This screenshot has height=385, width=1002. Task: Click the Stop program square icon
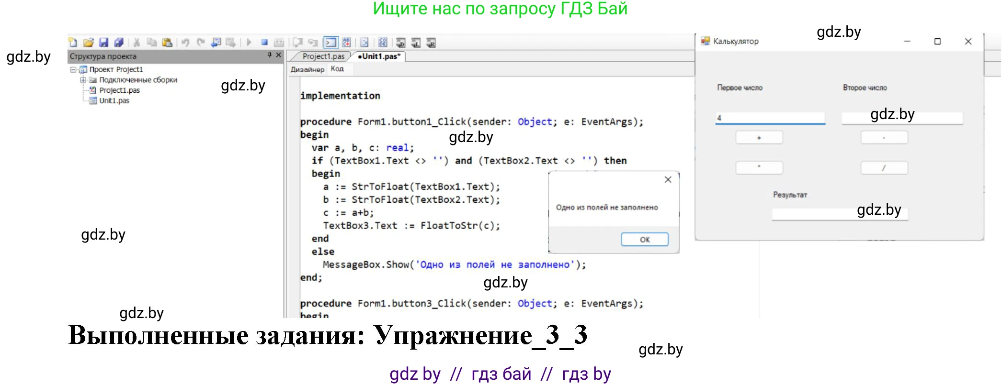pyautogui.click(x=264, y=43)
